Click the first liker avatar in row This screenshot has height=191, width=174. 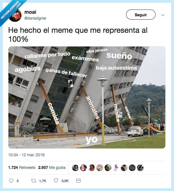point(75,168)
